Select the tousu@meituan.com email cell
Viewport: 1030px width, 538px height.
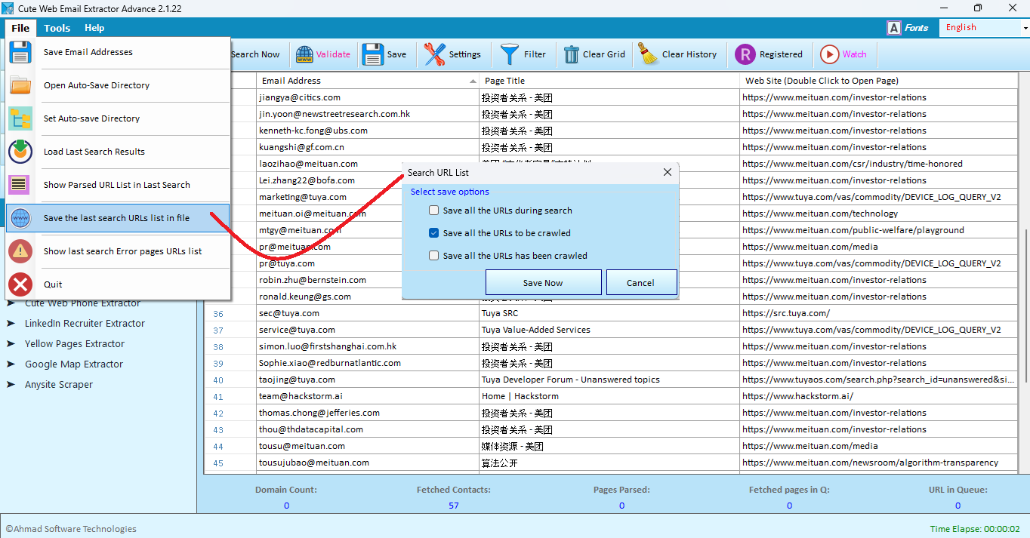[368, 446]
